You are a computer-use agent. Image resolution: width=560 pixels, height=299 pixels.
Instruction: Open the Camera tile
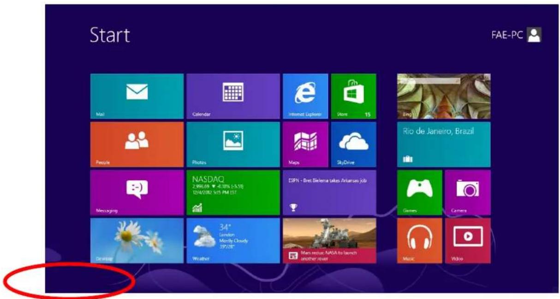tap(468, 192)
